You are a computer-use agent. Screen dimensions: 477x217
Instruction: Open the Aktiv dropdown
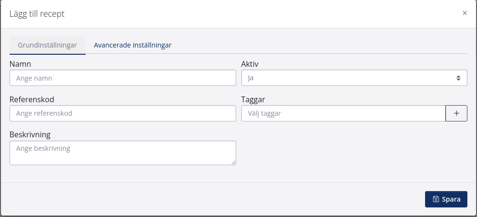point(353,78)
